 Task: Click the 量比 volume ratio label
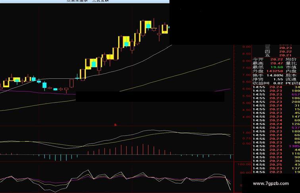click(291, 63)
